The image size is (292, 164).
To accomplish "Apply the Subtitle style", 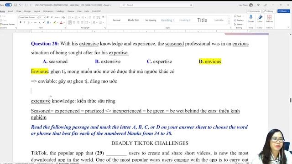I will [x=219, y=20].
